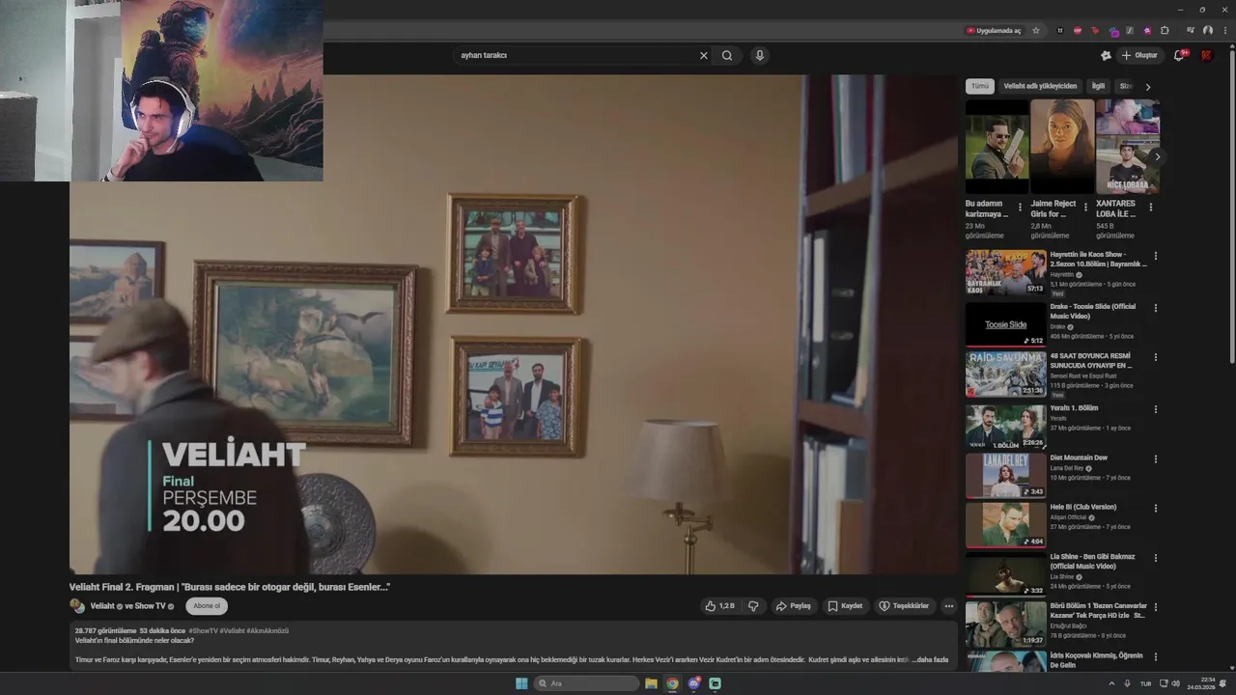
Task: Open volume control in system tray
Action: point(1175,683)
